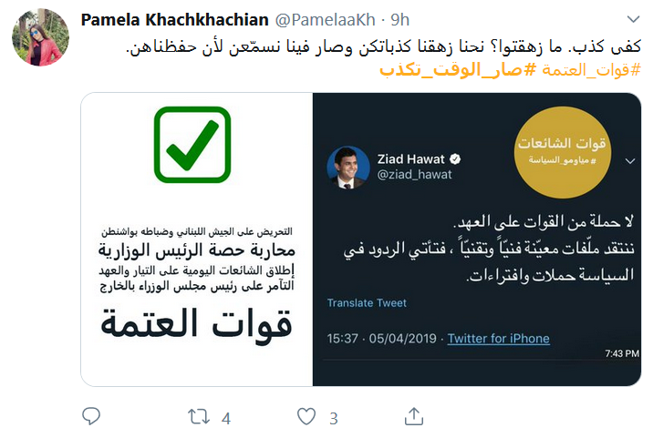Click Ziad Hawat's profile photo

tap(348, 168)
